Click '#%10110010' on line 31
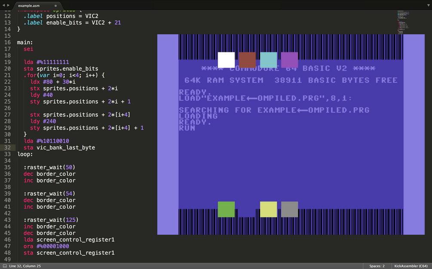Screen dimensions: 432x269 point(53,141)
